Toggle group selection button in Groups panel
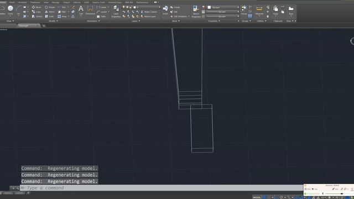 [x=250, y=16]
